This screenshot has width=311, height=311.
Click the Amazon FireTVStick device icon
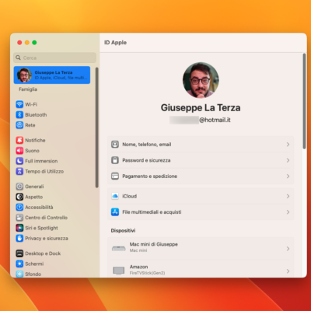(119, 271)
